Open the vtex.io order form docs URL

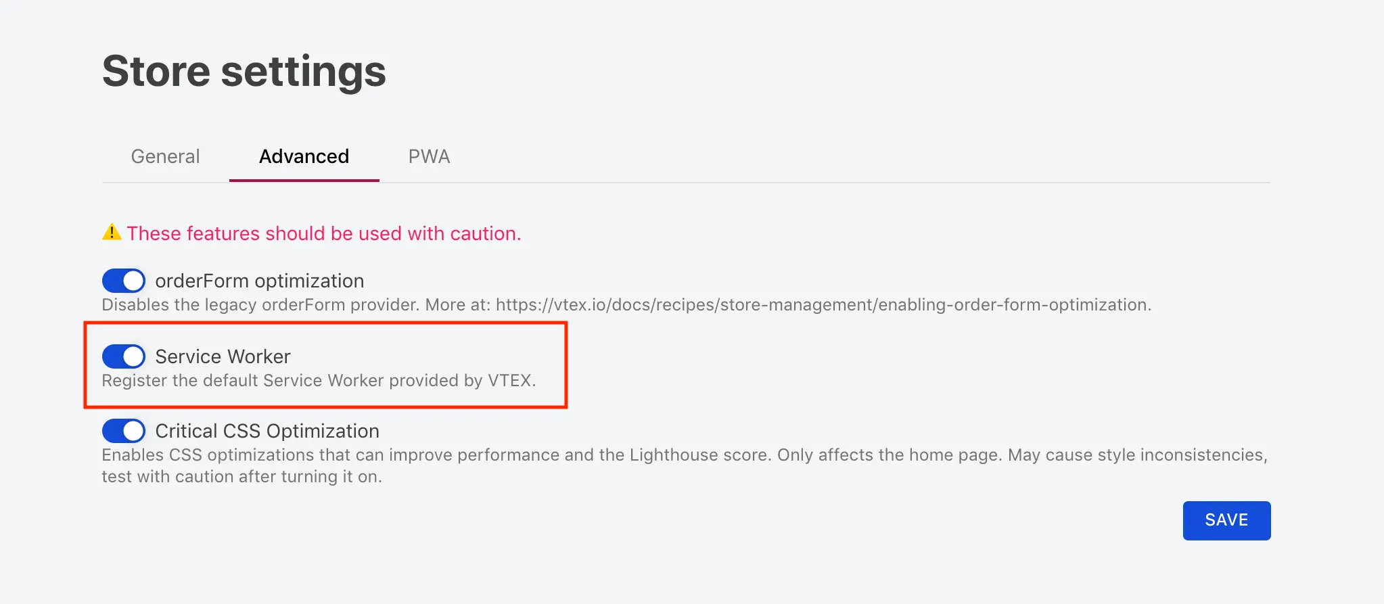tap(822, 305)
